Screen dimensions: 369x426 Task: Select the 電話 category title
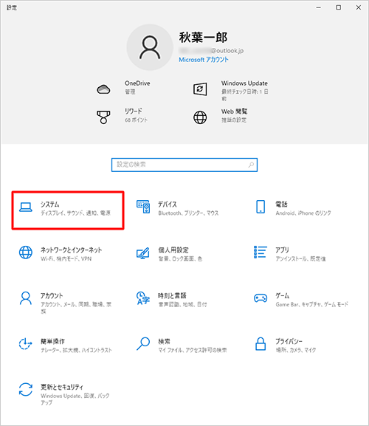281,204
